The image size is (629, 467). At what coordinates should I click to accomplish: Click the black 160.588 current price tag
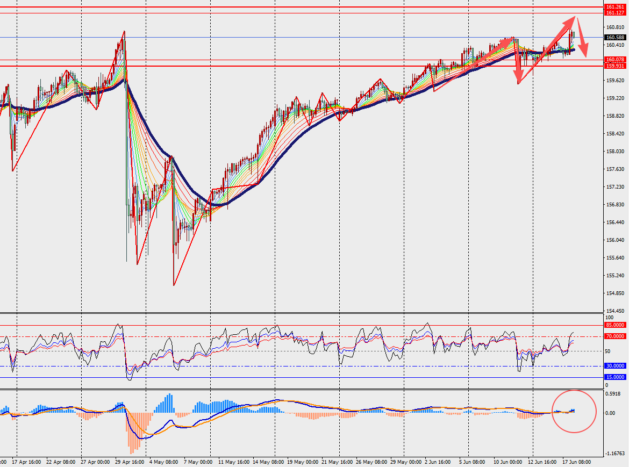tap(615, 37)
